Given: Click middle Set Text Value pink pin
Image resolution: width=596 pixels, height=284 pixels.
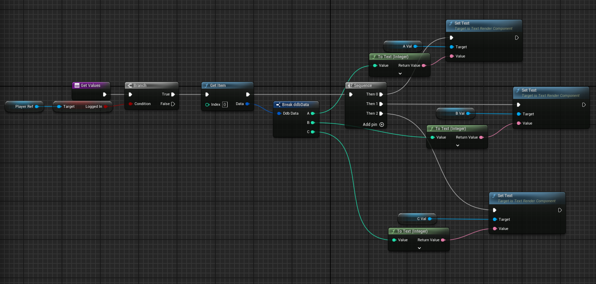Looking at the screenshot, I should 519,123.
